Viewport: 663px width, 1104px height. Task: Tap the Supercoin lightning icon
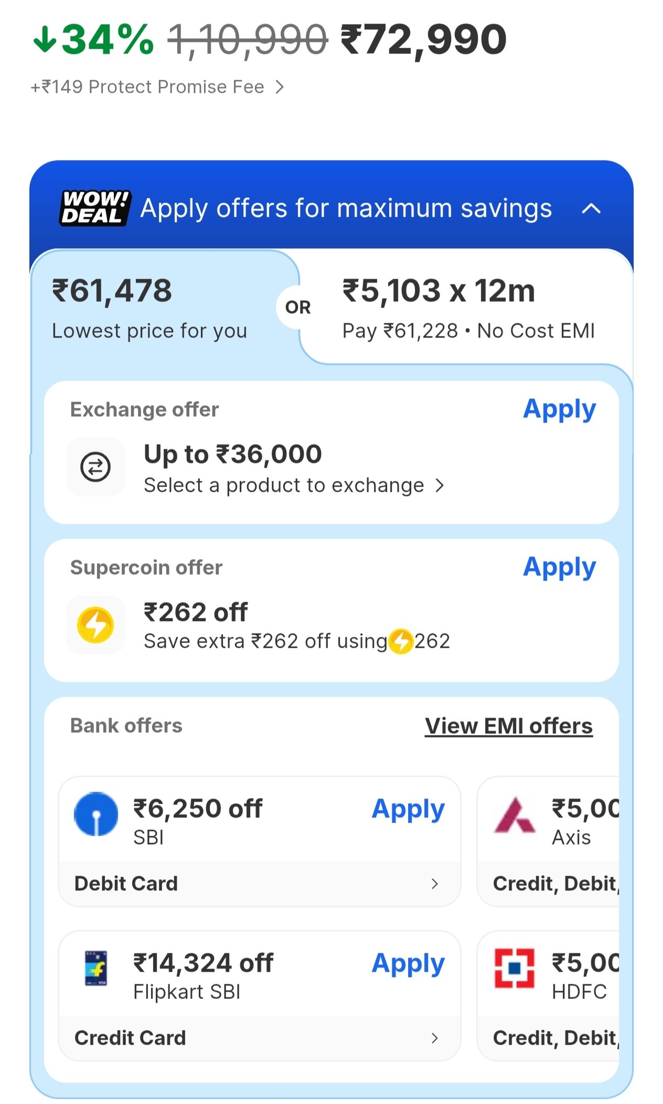pyautogui.click(x=95, y=625)
